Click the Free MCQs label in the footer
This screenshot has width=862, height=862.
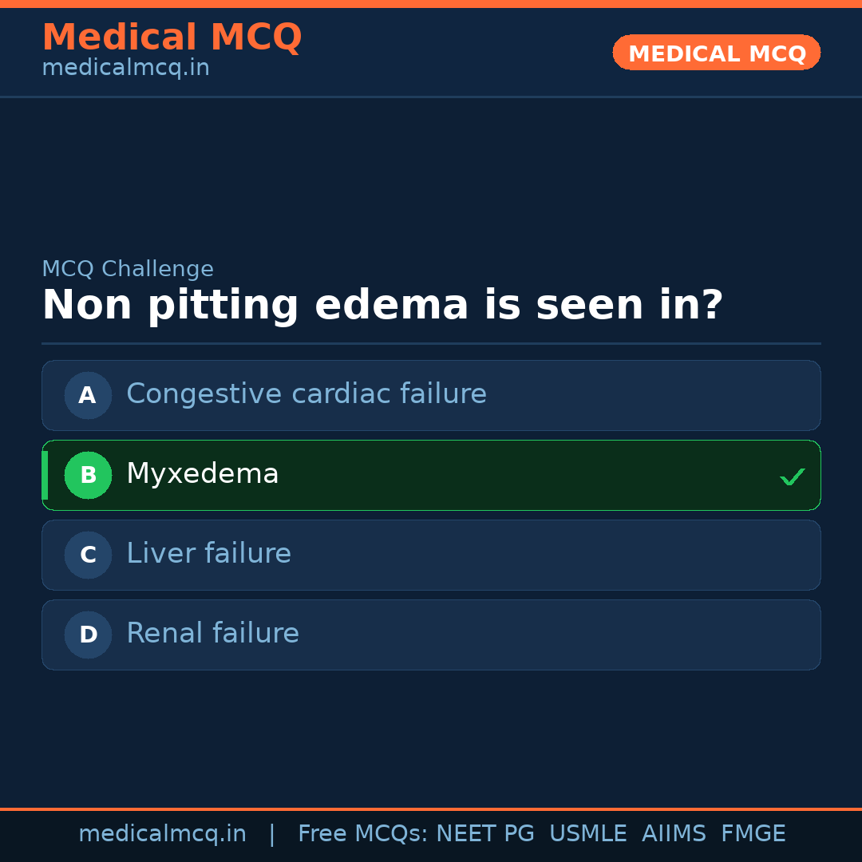[362, 834]
